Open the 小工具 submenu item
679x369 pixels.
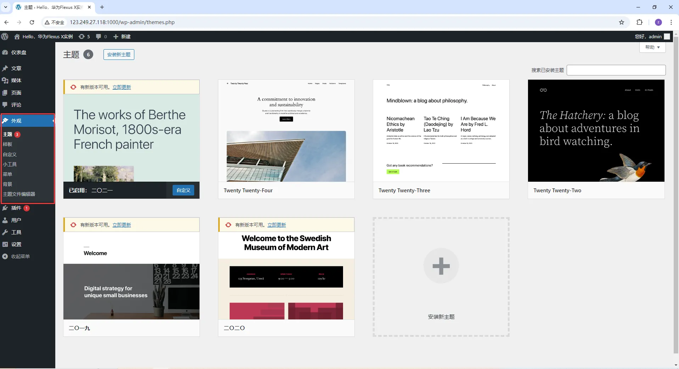click(x=10, y=164)
